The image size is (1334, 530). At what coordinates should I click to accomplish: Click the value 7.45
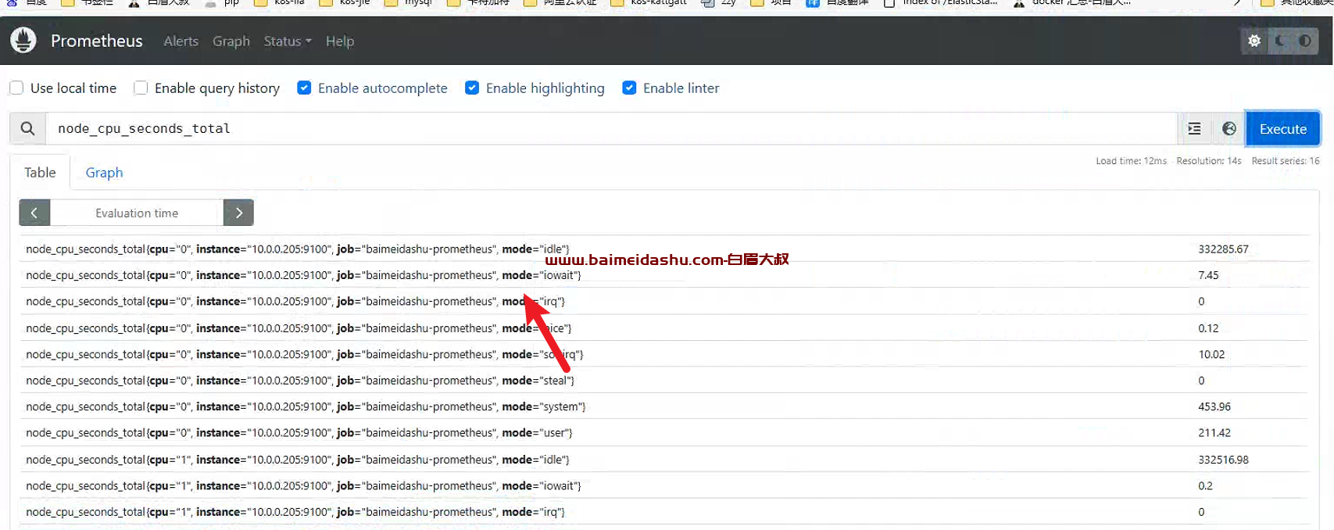tap(1208, 275)
